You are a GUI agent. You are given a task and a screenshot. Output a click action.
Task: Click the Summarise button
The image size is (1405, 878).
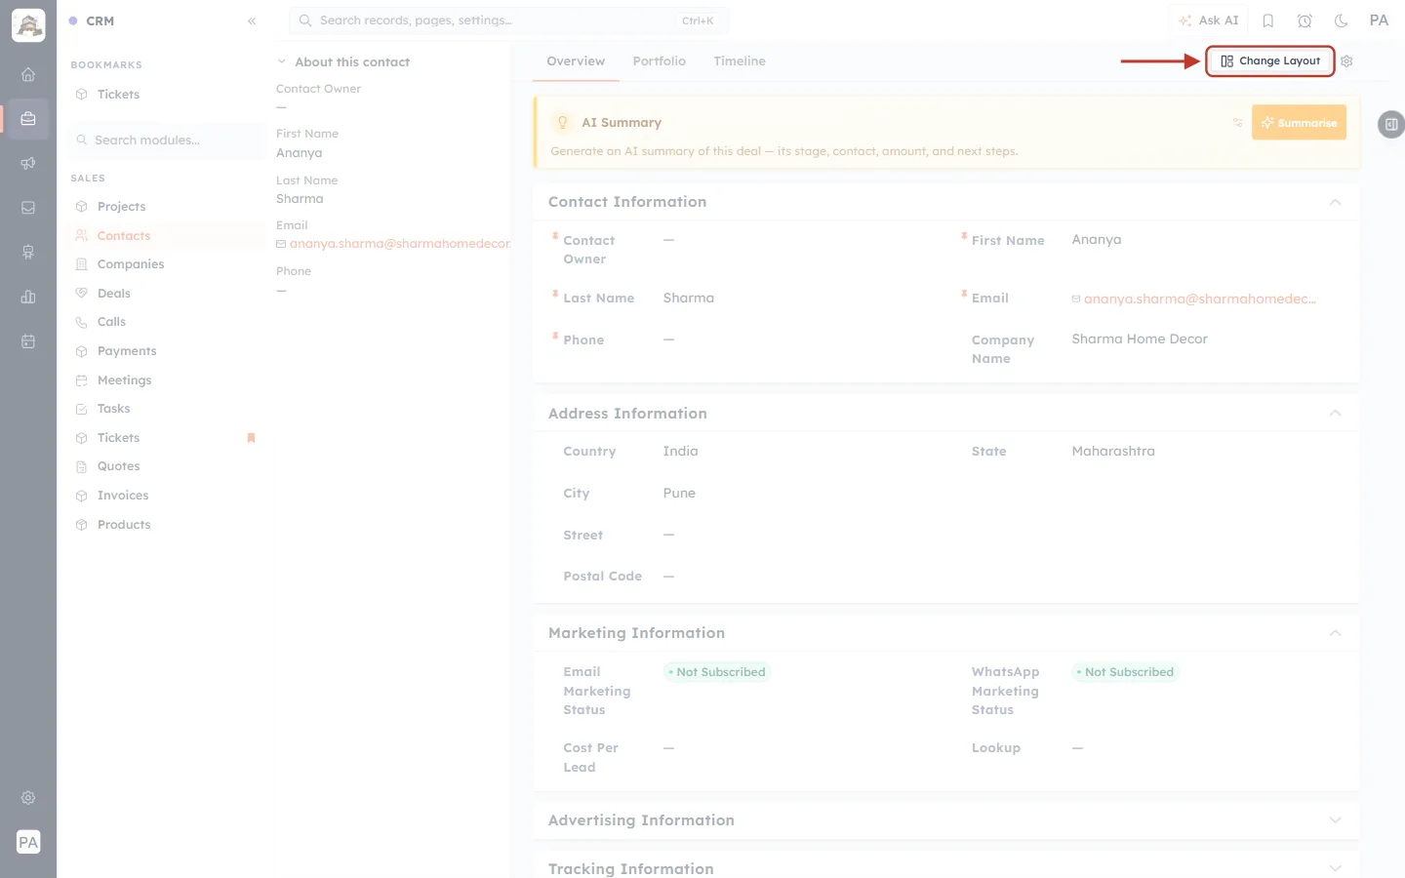tap(1299, 123)
